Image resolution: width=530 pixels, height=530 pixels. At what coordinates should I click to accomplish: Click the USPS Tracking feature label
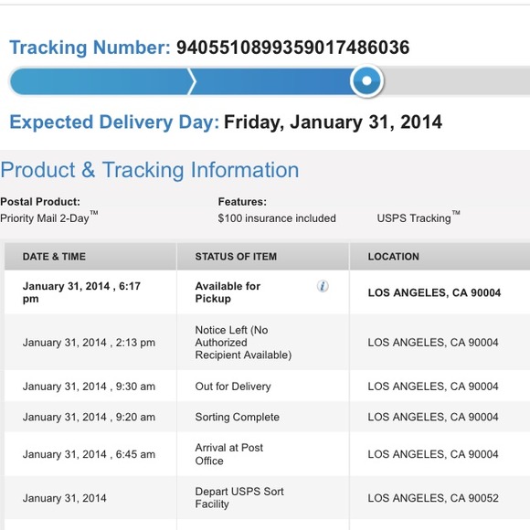click(x=419, y=217)
